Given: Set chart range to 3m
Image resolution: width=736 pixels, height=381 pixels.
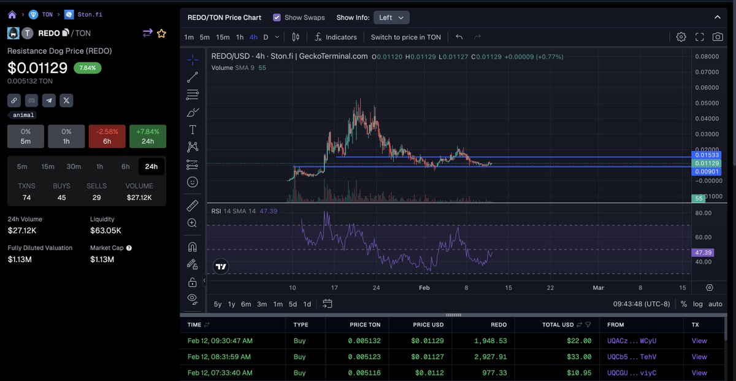Looking at the screenshot, I should [x=262, y=304].
